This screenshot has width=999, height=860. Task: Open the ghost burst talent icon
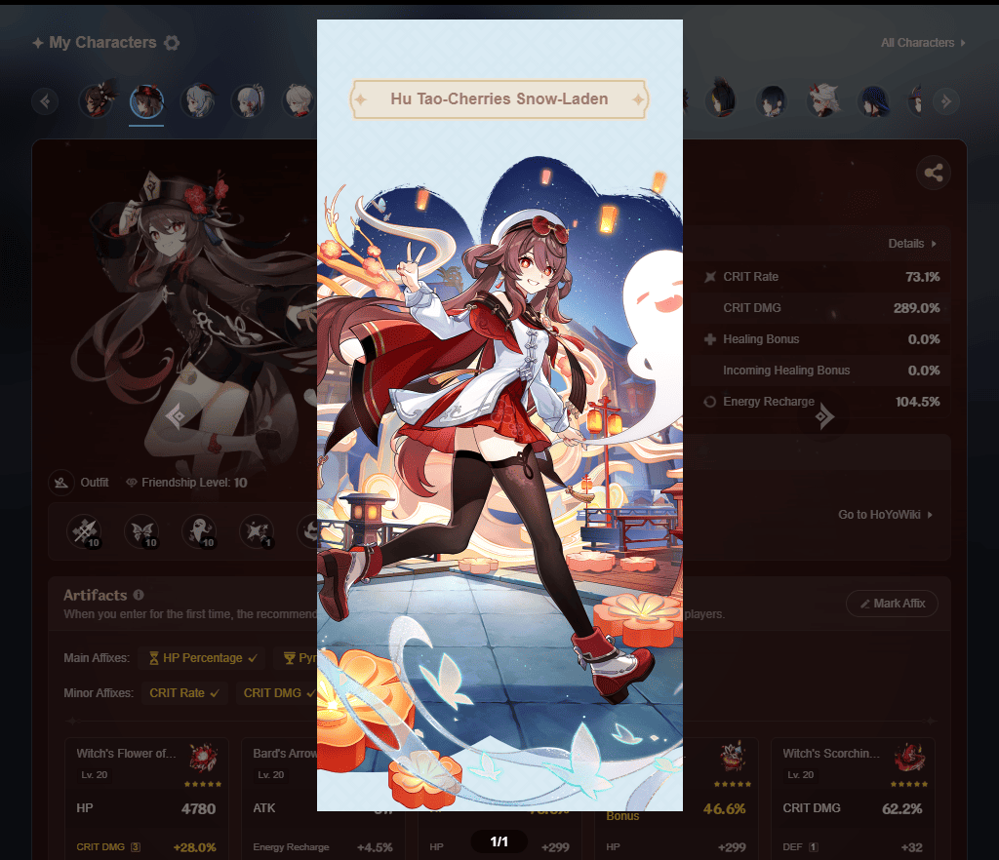(x=199, y=531)
